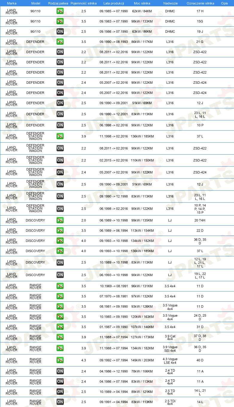Select the 07.1970 -> 08.1981 production years
The width and height of the screenshot is (234, 407).
114,296
